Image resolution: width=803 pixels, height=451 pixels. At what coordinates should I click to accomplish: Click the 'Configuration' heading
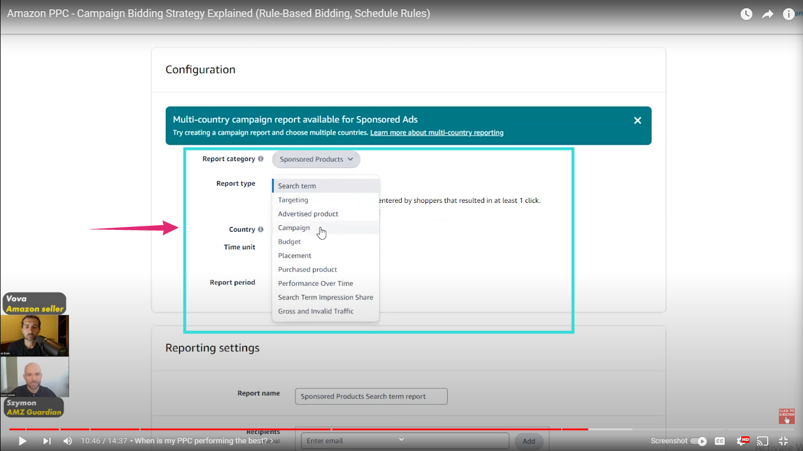click(201, 69)
